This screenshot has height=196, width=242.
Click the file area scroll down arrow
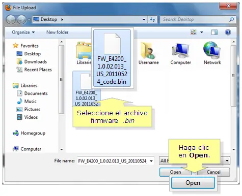pos(234,149)
